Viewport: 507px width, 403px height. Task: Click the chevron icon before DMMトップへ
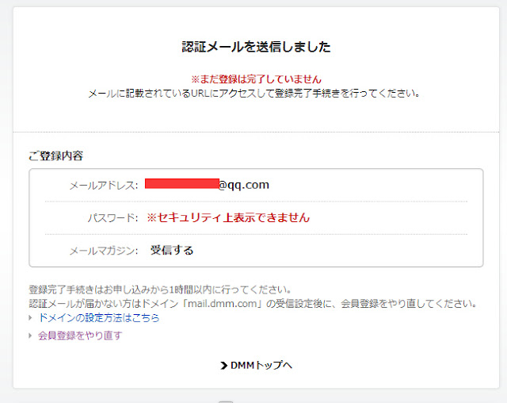tap(223, 366)
